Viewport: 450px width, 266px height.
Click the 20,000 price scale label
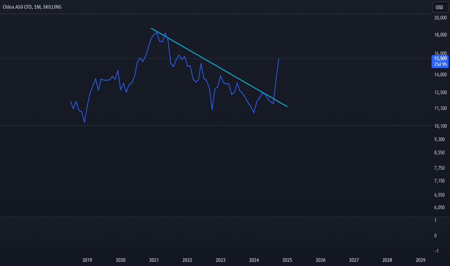coord(440,18)
